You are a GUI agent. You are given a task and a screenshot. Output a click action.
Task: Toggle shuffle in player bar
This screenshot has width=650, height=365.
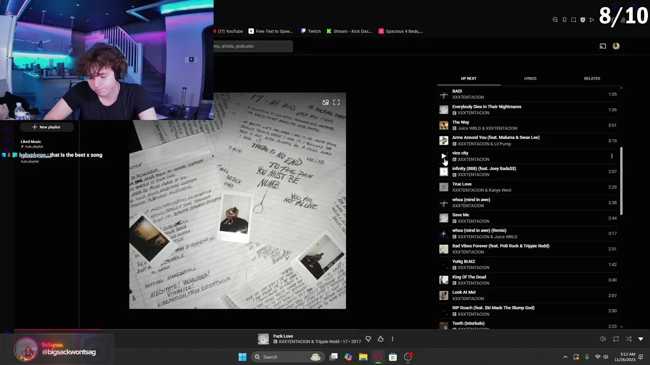tap(629, 339)
